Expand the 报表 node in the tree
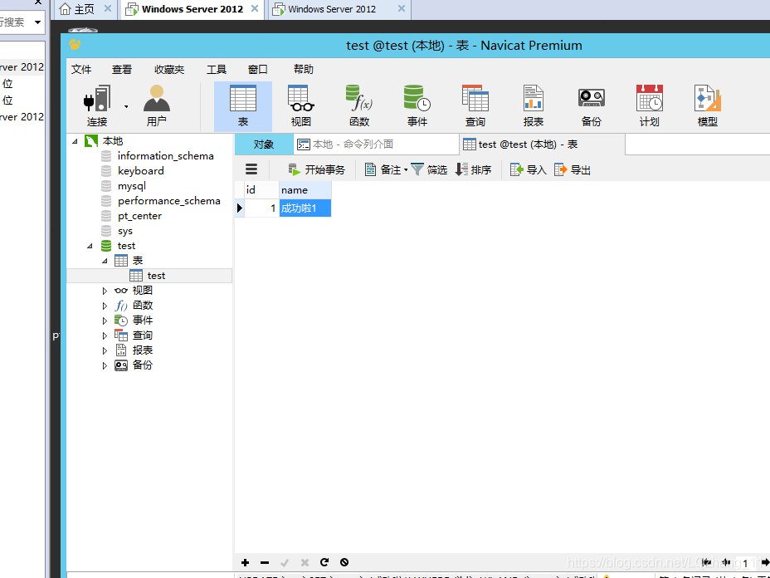Screen dimensions: 770x578 [105, 351]
